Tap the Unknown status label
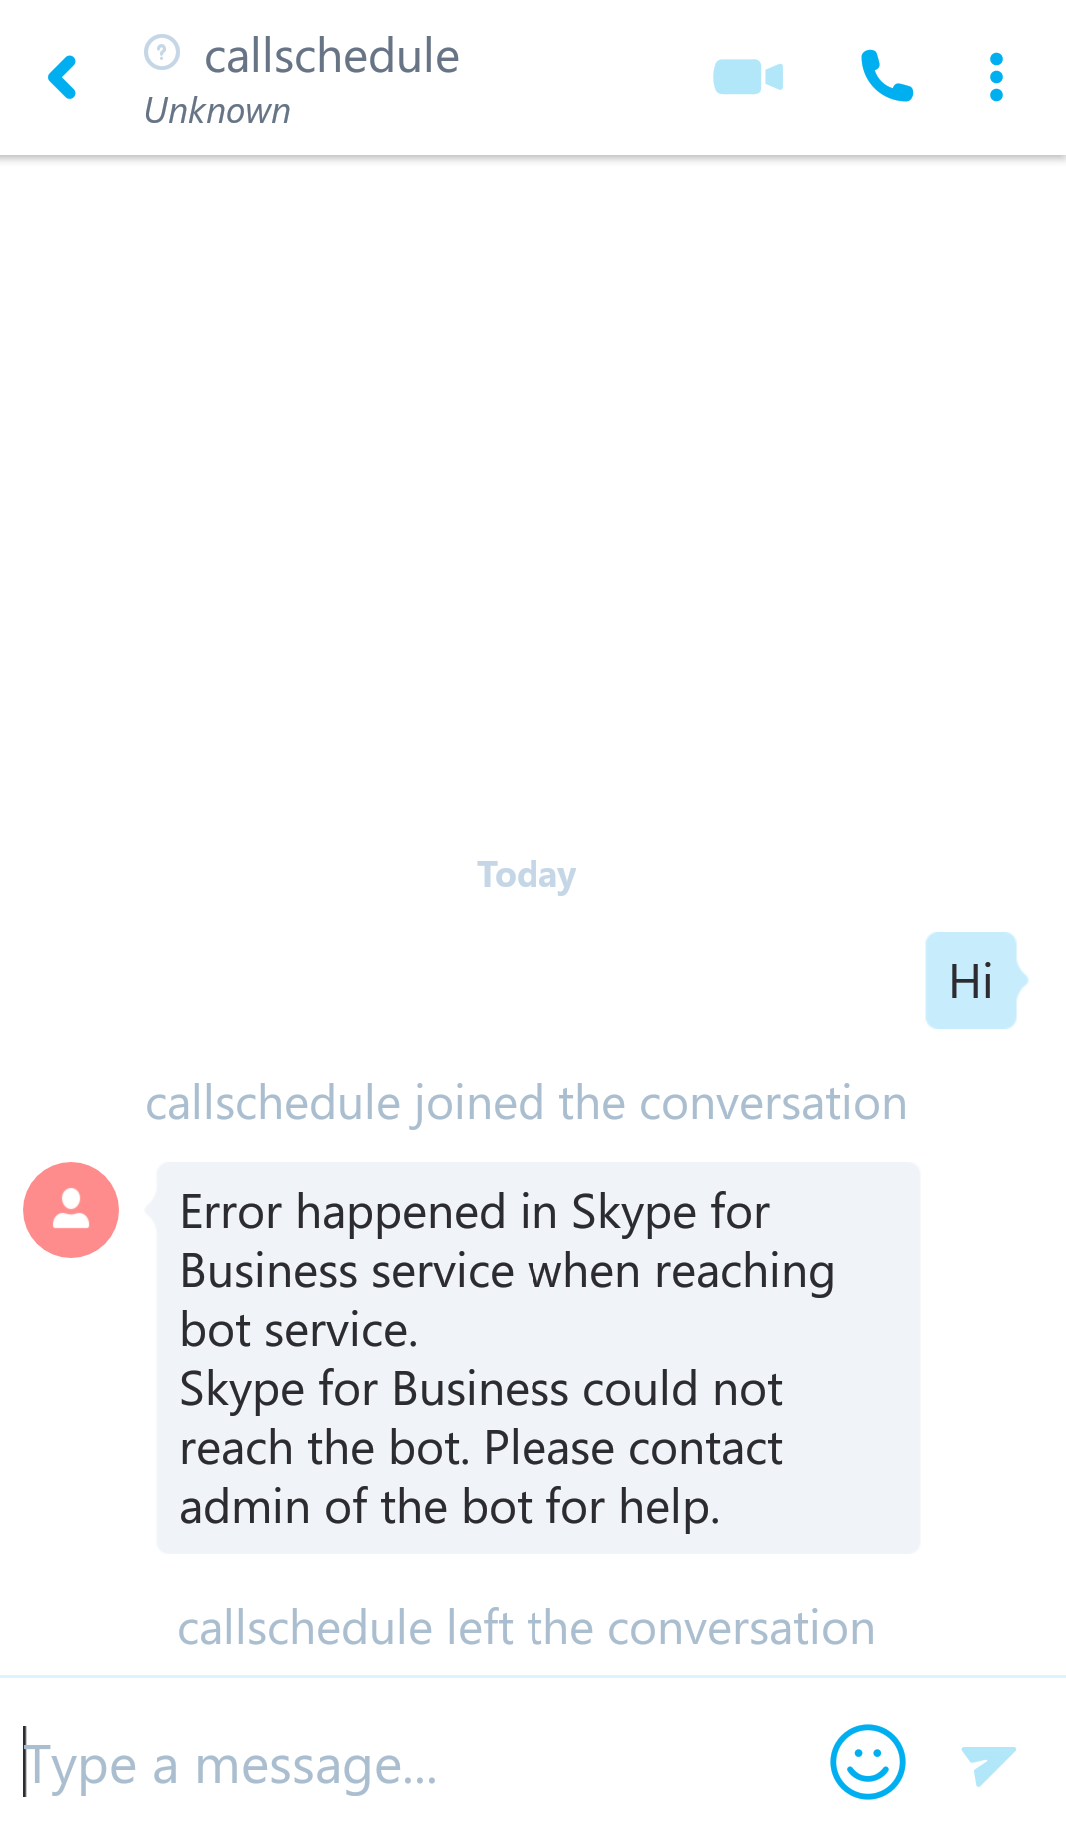 tap(216, 110)
